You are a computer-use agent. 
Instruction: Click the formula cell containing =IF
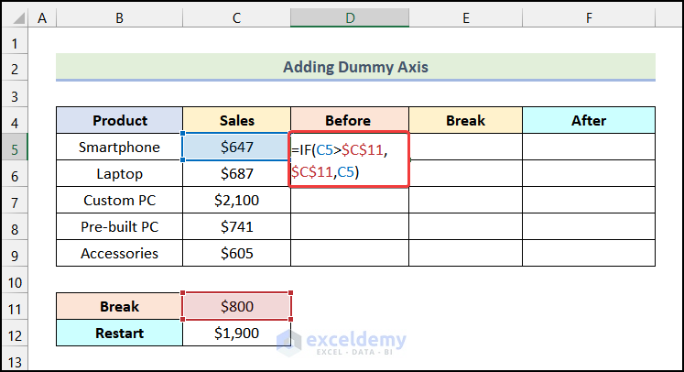click(x=350, y=159)
